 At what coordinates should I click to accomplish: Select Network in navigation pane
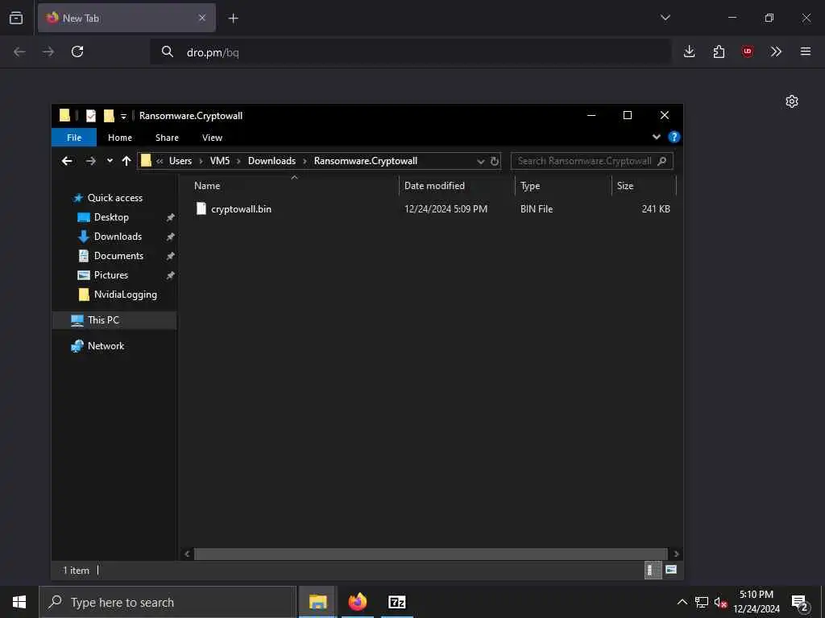click(x=106, y=346)
